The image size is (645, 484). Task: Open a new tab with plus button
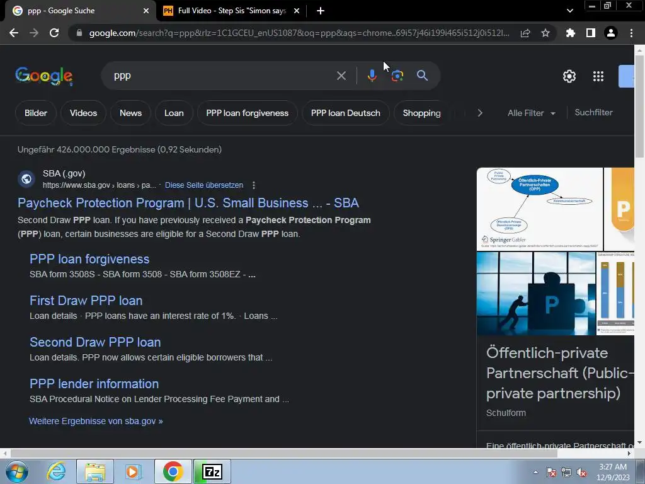[x=321, y=11]
